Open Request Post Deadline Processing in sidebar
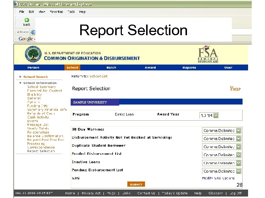 pos(46,142)
